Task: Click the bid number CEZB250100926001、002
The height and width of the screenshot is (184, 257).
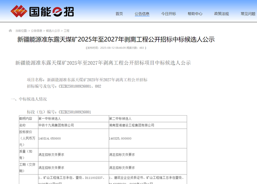Action: click(x=80, y=86)
